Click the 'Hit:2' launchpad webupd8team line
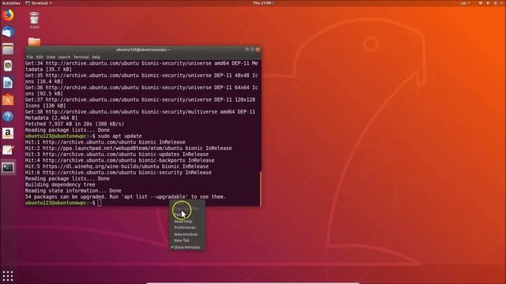 pos(128,148)
